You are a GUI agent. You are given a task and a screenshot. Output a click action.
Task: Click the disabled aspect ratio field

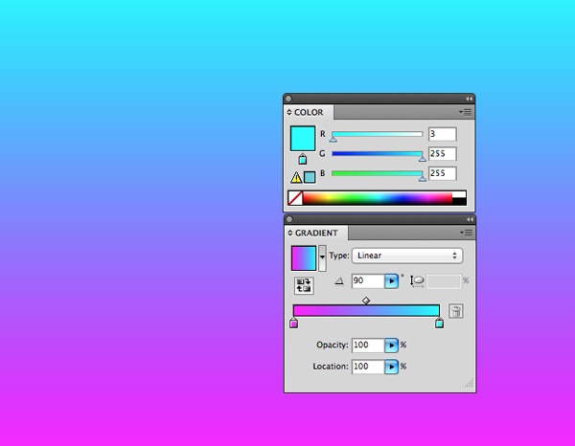[x=444, y=281]
